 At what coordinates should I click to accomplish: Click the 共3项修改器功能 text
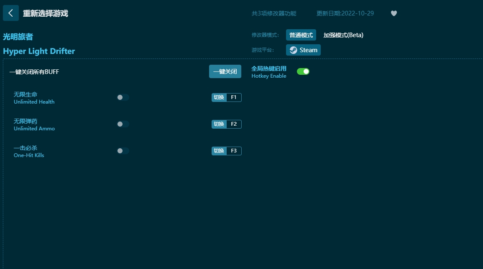[x=274, y=13]
